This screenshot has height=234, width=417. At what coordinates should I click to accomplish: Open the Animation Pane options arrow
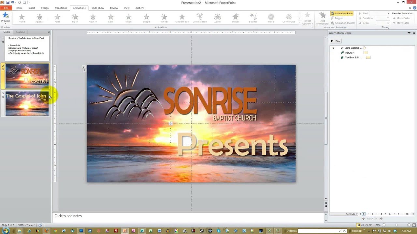tap(409, 33)
